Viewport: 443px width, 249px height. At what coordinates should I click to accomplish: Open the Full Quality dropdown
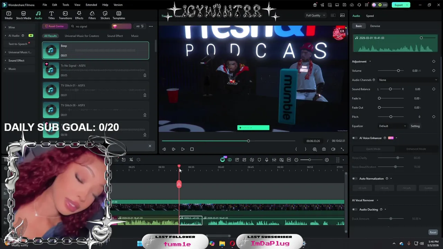315,15
